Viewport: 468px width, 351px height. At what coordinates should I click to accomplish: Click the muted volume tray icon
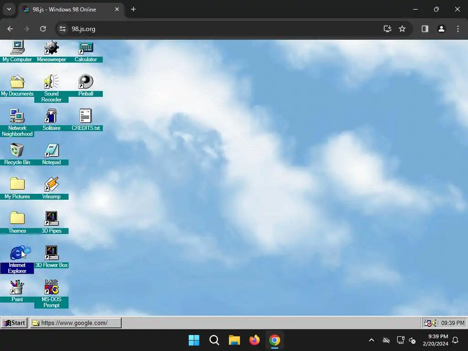point(413,340)
